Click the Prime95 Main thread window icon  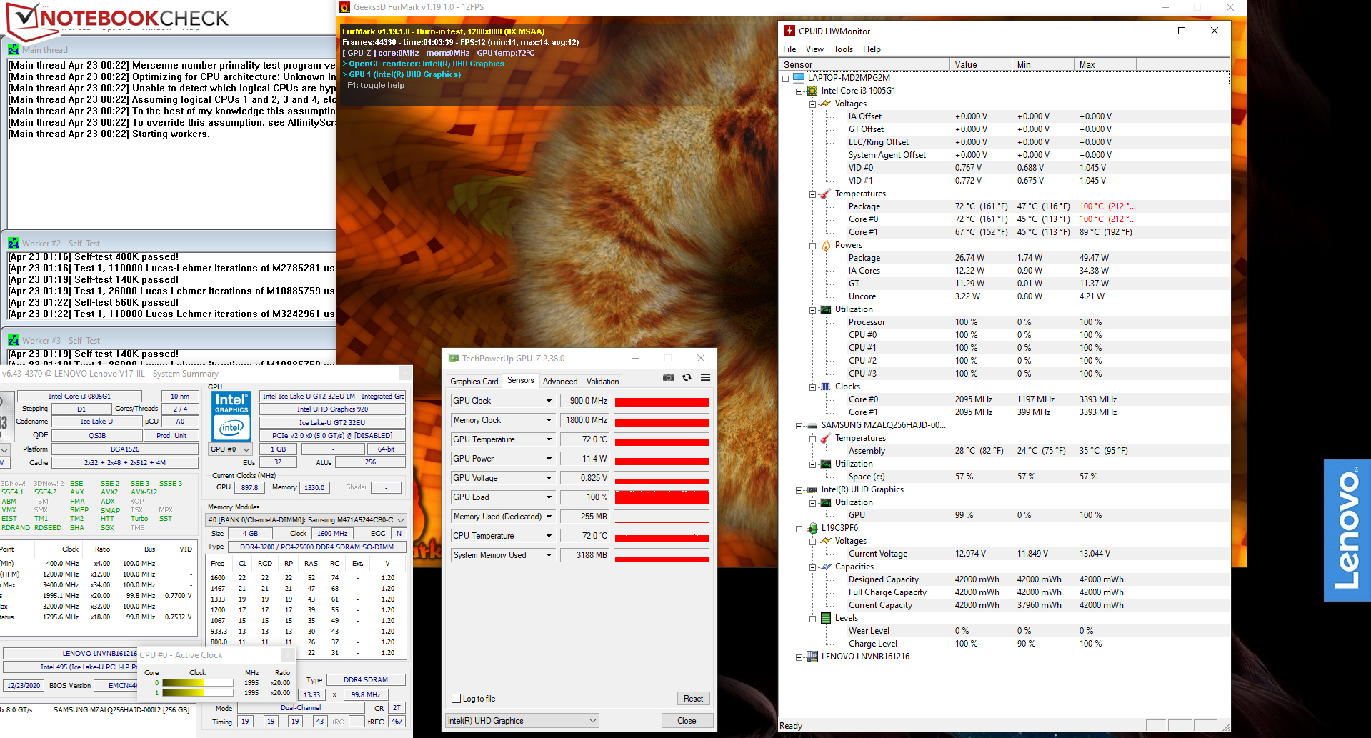click(14, 49)
